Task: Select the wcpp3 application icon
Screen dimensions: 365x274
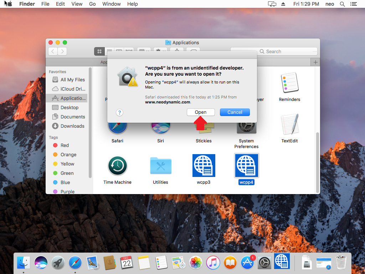Action: coord(204,166)
